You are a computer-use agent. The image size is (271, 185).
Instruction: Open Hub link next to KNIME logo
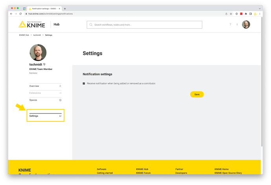[57, 24]
